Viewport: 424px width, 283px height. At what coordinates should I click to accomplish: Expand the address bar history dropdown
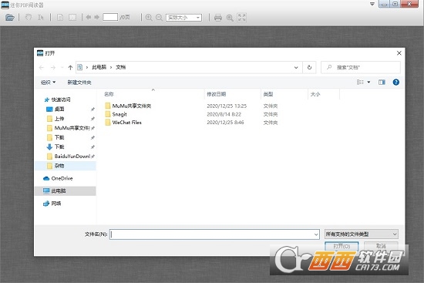pyautogui.click(x=296, y=67)
